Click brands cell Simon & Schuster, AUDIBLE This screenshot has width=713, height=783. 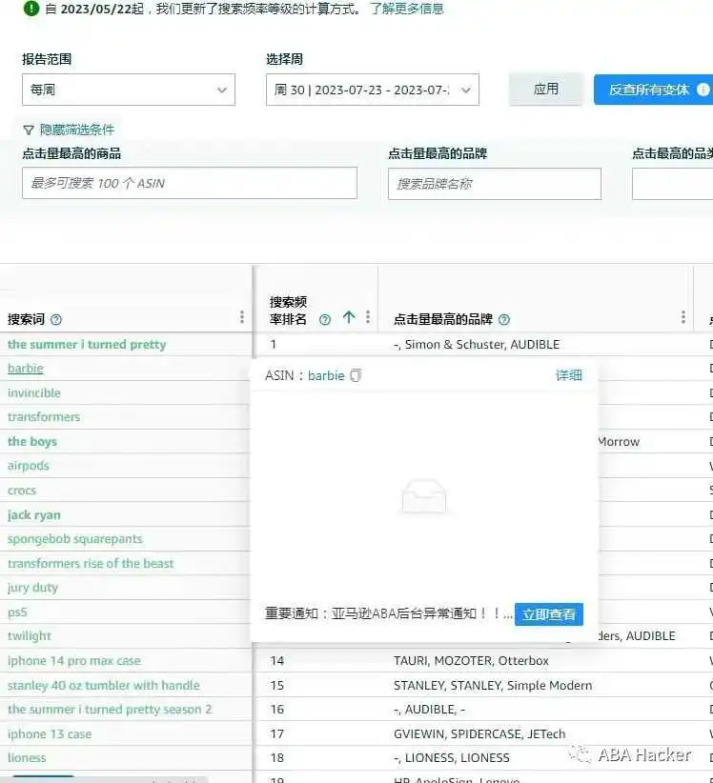click(477, 345)
